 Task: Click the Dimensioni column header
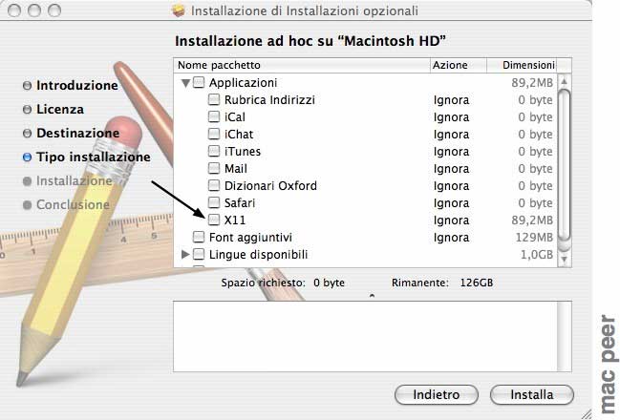tap(522, 65)
